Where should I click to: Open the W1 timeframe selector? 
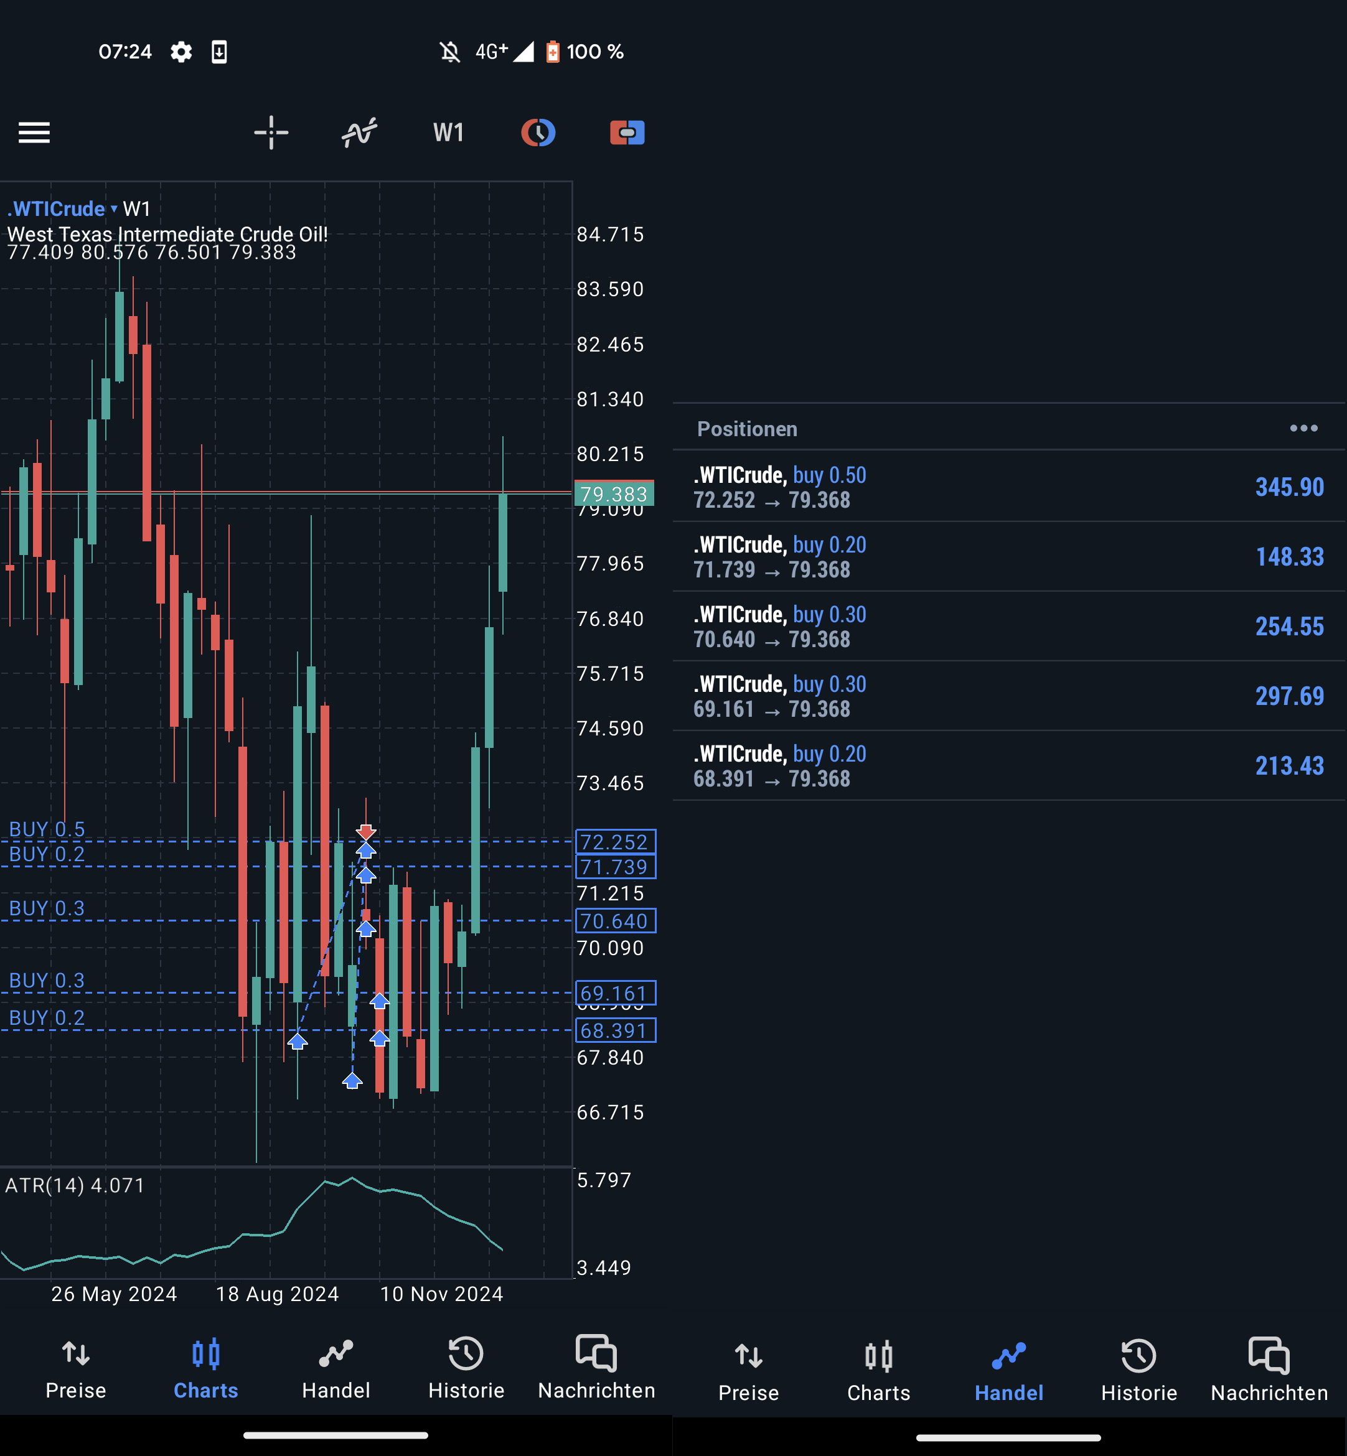pos(448,133)
